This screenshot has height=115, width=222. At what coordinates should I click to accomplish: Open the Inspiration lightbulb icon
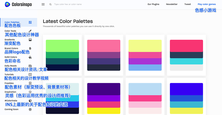[30, 92]
